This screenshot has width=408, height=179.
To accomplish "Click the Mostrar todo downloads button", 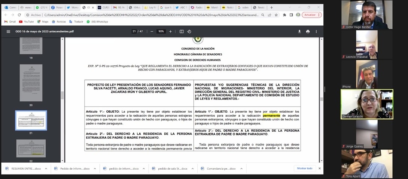I will click(x=305, y=168).
